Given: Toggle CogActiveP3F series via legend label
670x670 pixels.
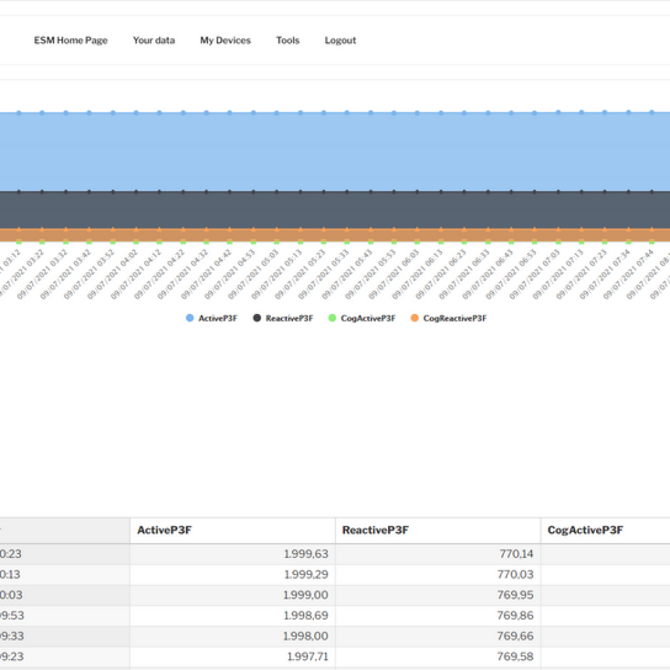Looking at the screenshot, I should tap(368, 319).
